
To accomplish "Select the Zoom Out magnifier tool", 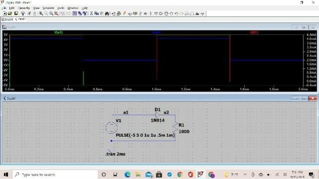I will (x=51, y=13).
